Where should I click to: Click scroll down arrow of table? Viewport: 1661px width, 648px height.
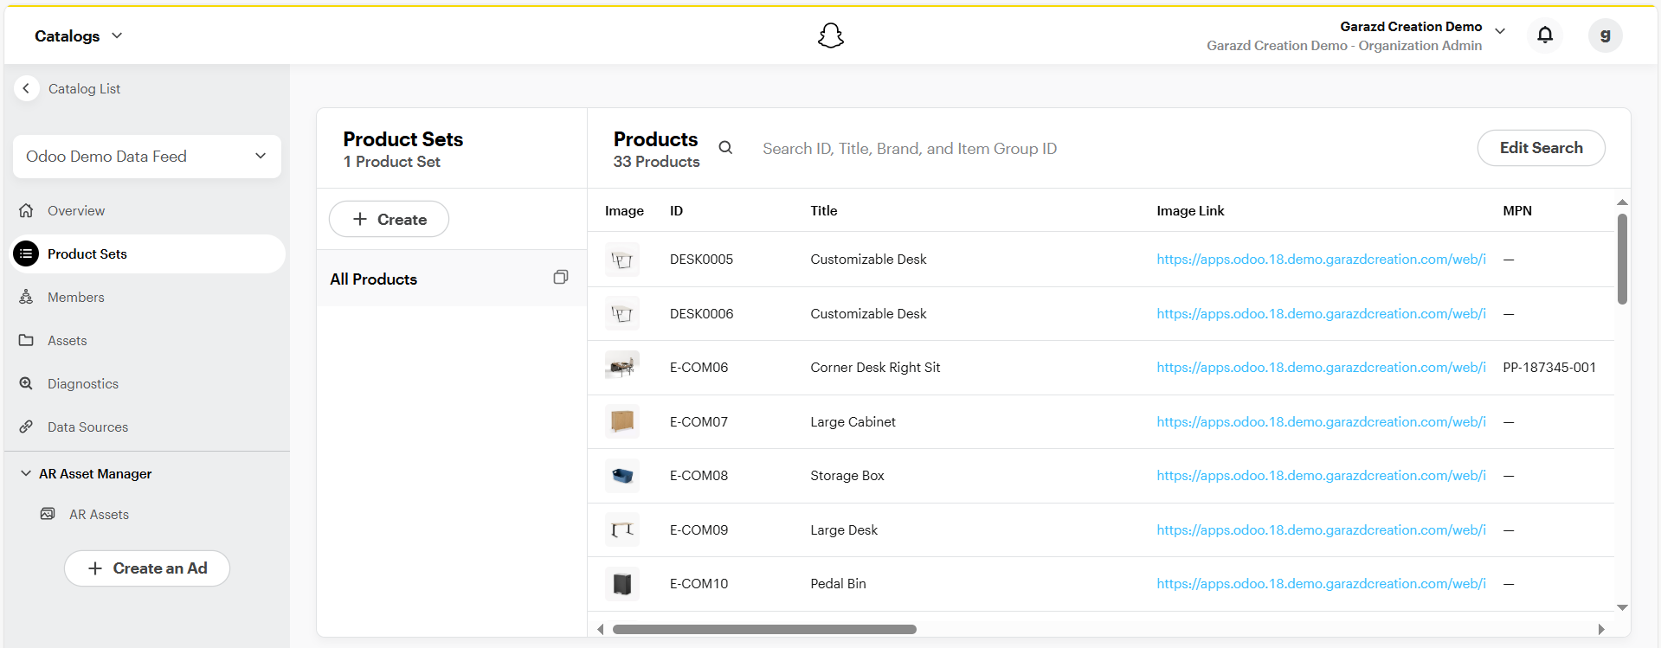point(1622,607)
